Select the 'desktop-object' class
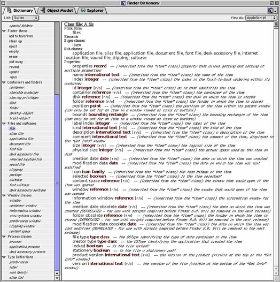This screenshot has height=282, width=280. [21, 113]
